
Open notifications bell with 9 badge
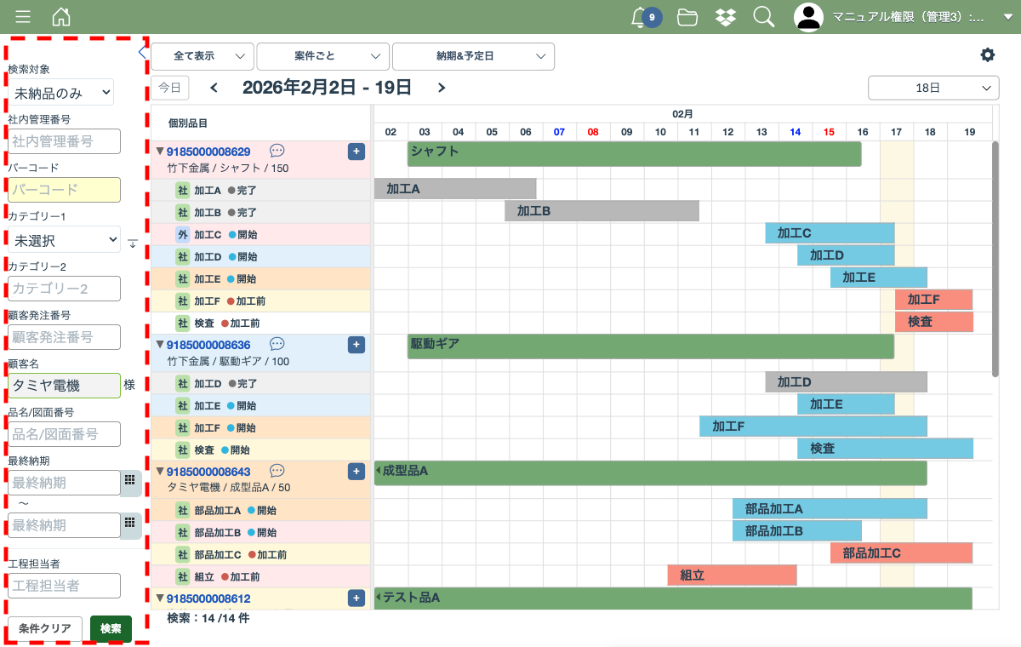click(x=640, y=17)
